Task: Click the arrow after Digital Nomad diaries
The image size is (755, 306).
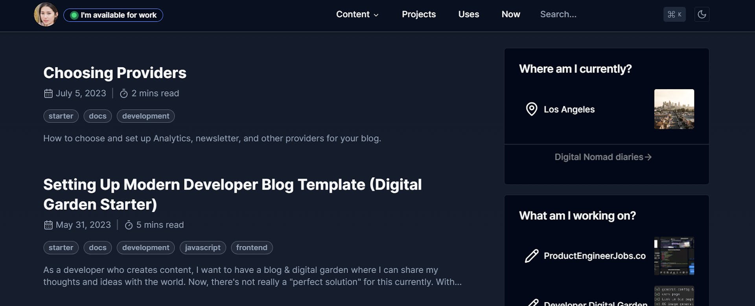Action: 649,157
